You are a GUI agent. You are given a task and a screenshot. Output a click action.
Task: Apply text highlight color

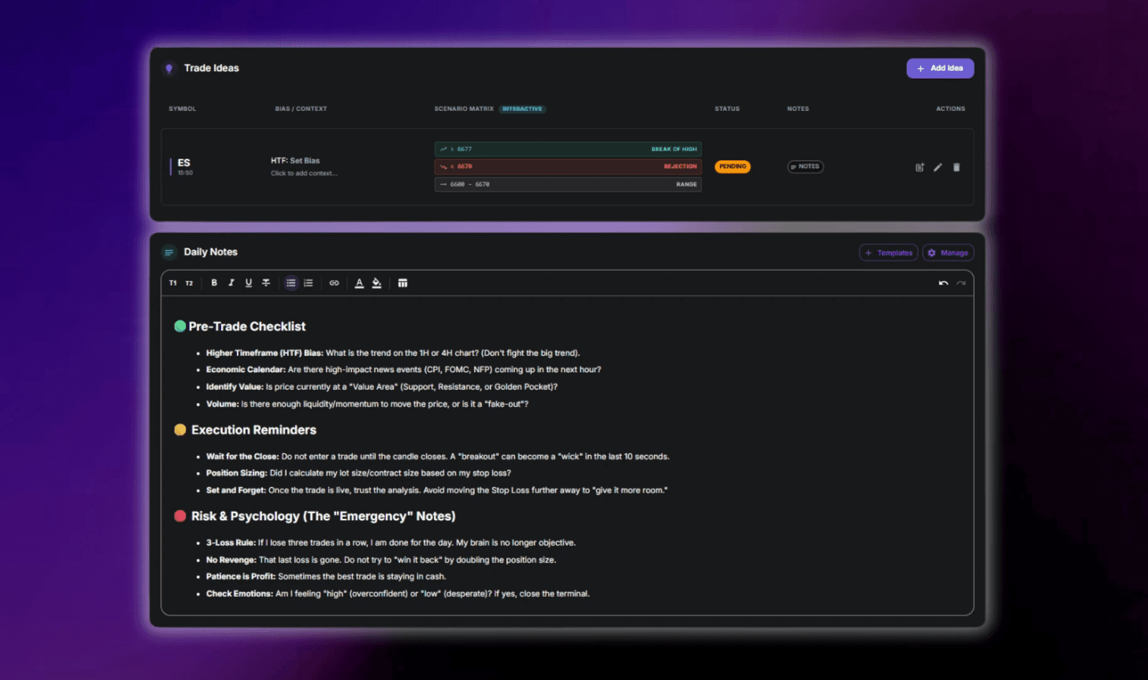pyautogui.click(x=377, y=283)
